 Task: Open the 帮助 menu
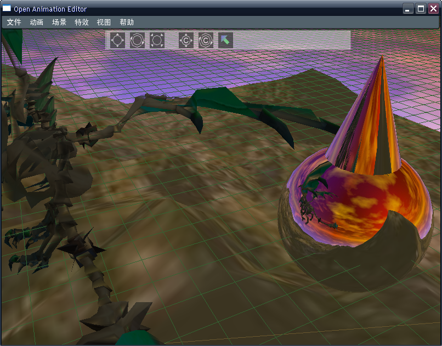click(x=127, y=22)
